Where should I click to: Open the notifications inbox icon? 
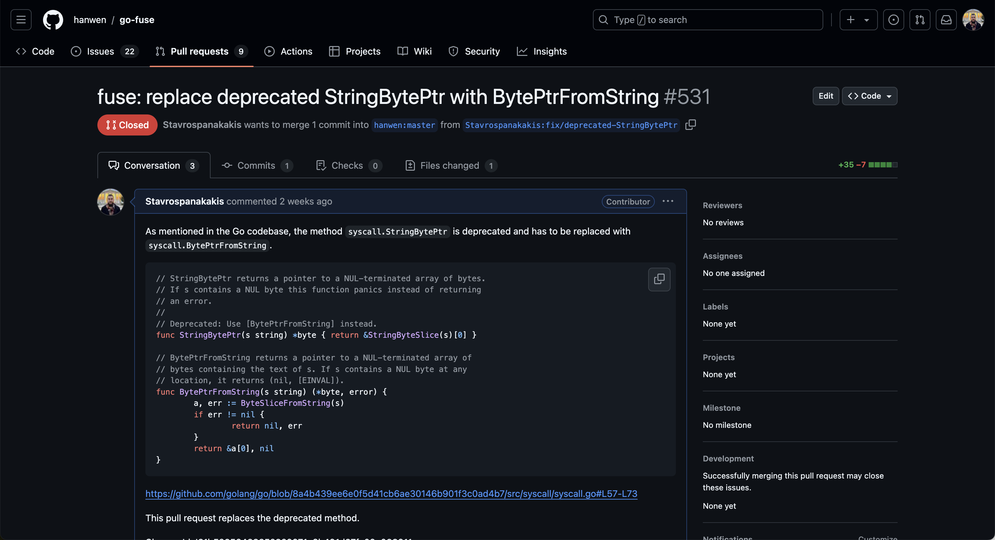(946, 20)
